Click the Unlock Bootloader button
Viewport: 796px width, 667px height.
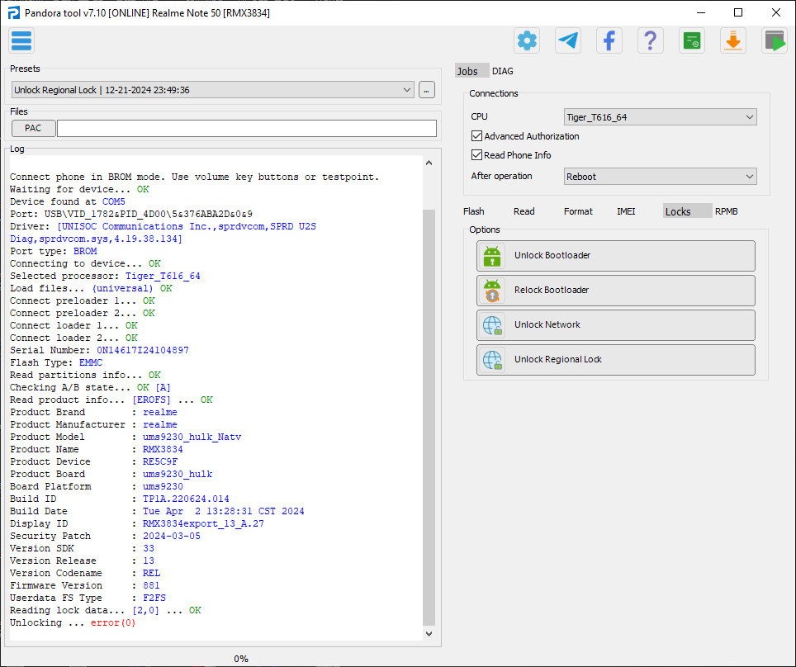[x=616, y=256]
